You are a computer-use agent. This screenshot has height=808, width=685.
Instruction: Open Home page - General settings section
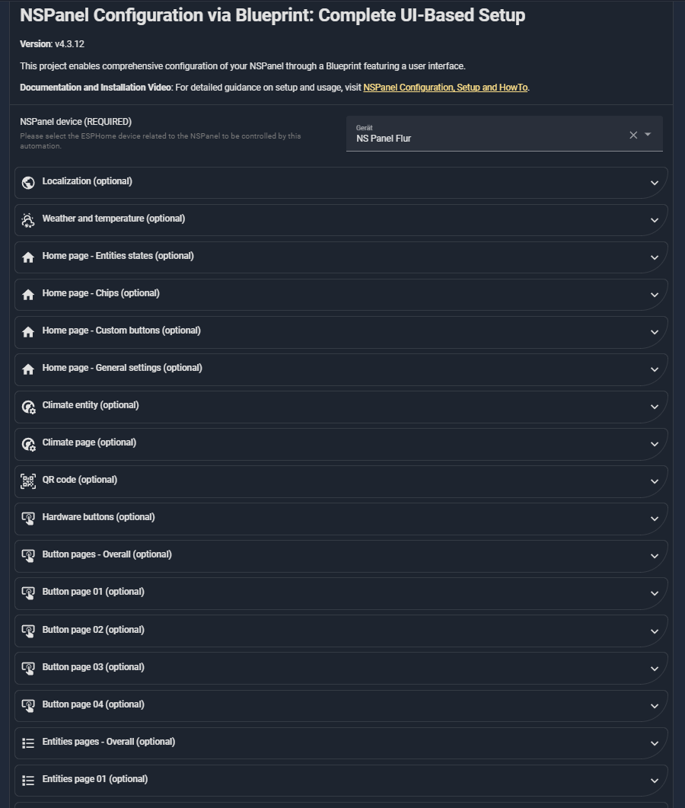(x=123, y=368)
